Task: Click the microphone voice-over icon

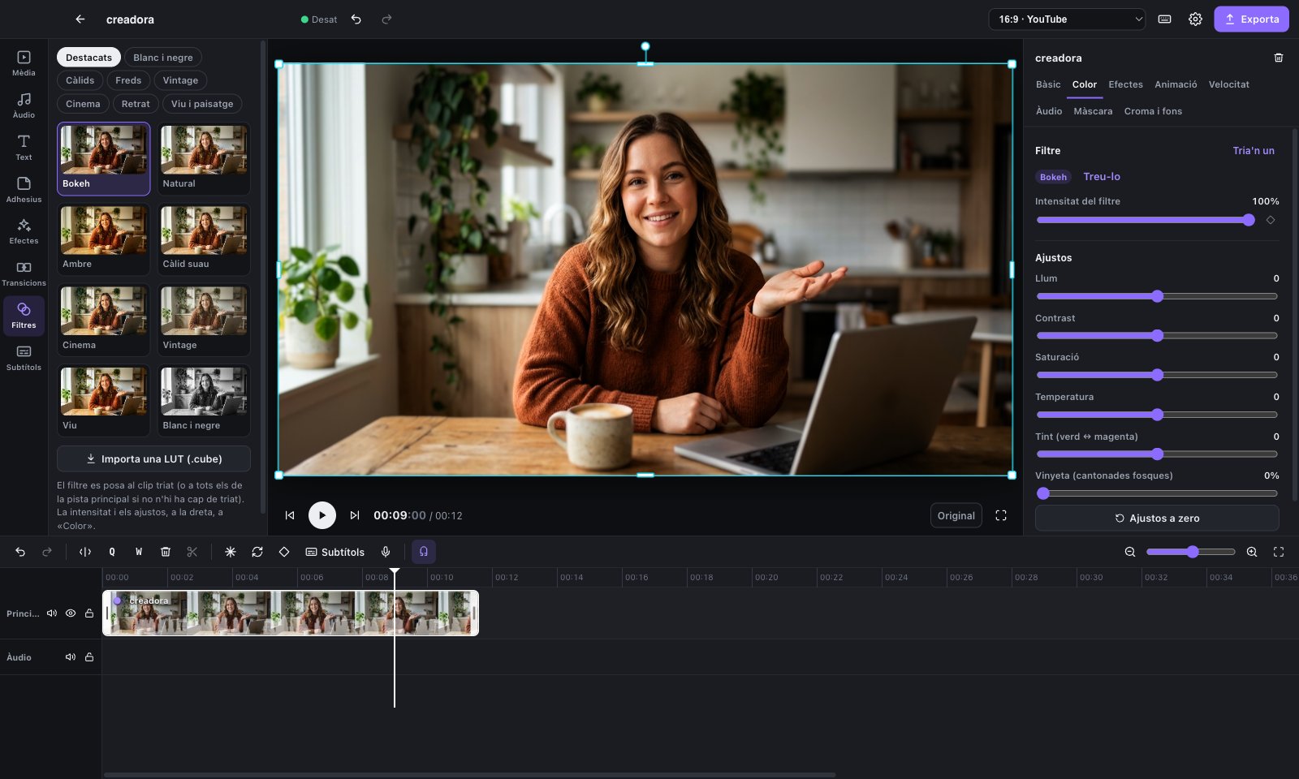Action: (386, 552)
